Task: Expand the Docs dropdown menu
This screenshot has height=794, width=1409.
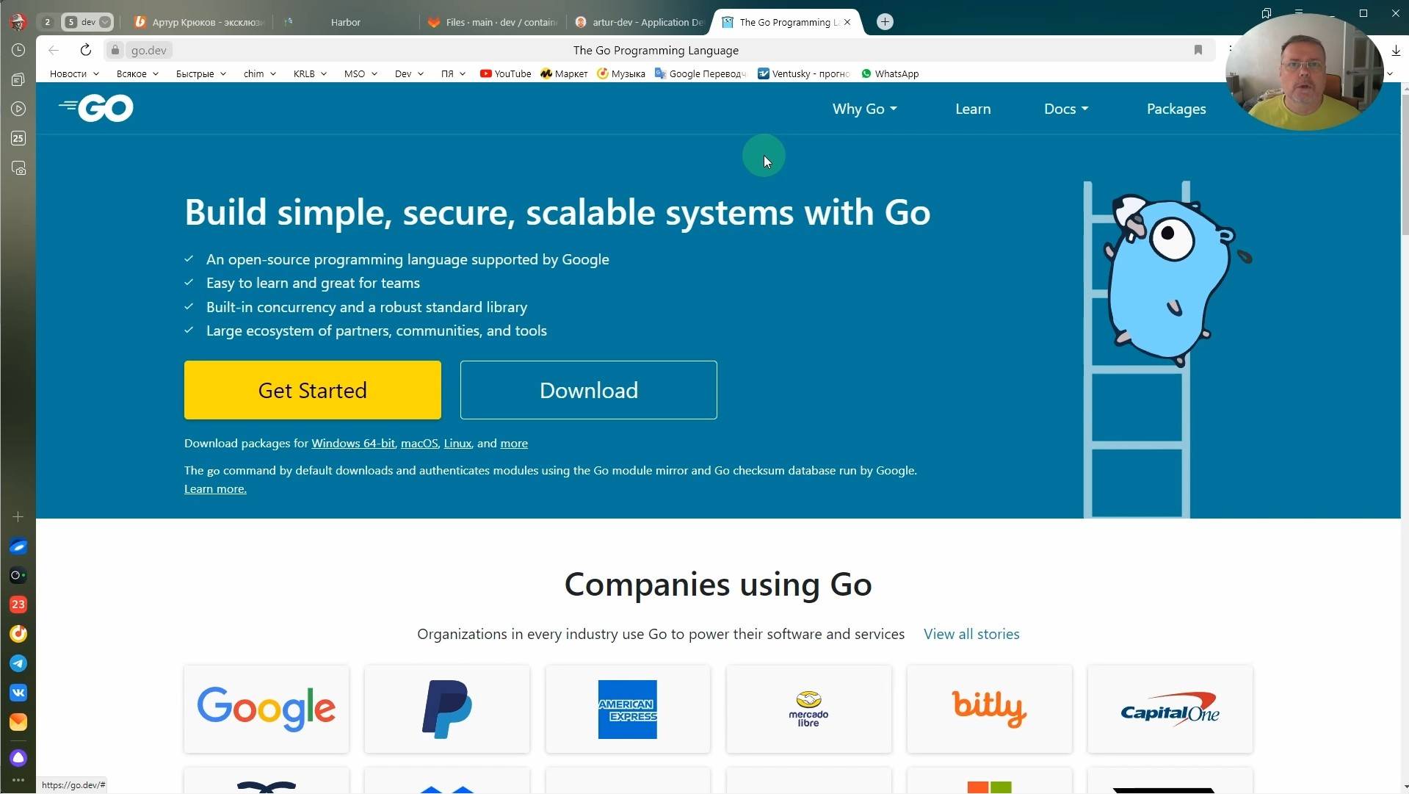Action: coord(1065,109)
